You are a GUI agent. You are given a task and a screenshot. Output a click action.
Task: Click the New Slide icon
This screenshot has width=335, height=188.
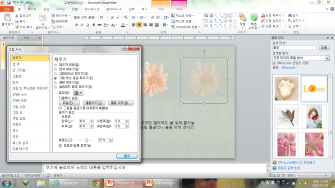click(42, 18)
